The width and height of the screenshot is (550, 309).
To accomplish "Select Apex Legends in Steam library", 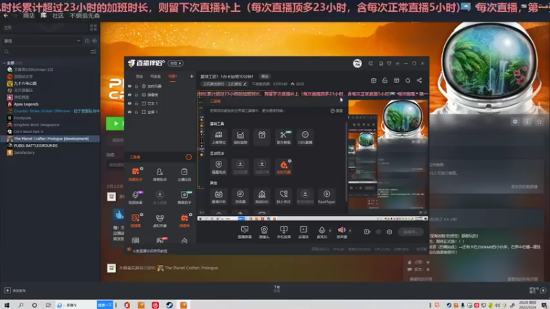I will point(26,104).
